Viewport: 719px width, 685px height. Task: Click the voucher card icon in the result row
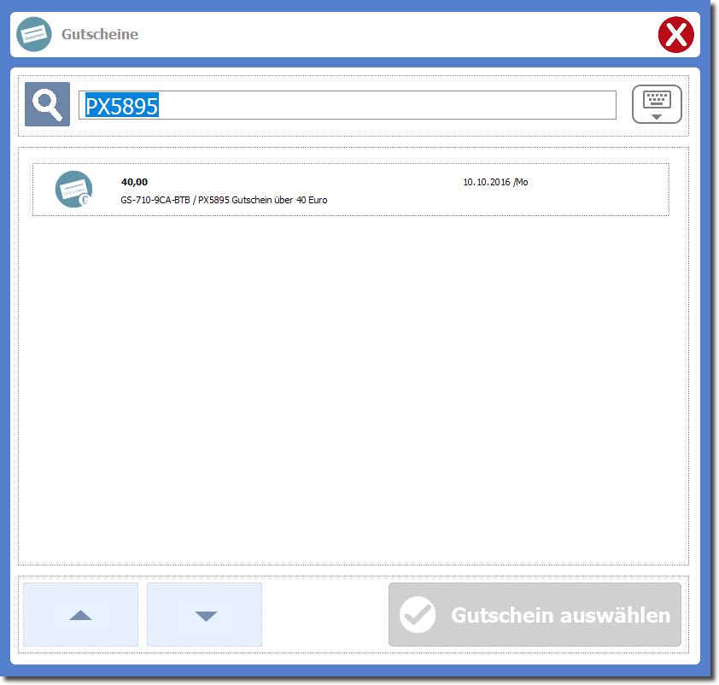[74, 190]
